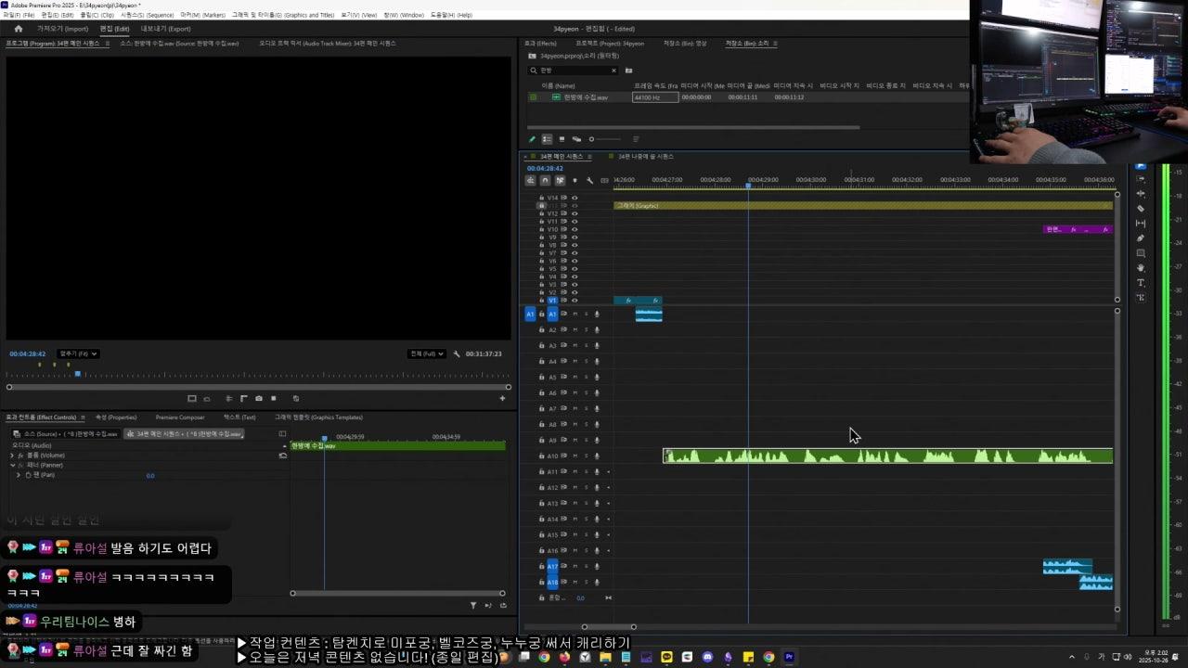Screen dimensions: 1188x668
Task: Select the green audio clip on track A10
Action: pyautogui.click(x=886, y=456)
